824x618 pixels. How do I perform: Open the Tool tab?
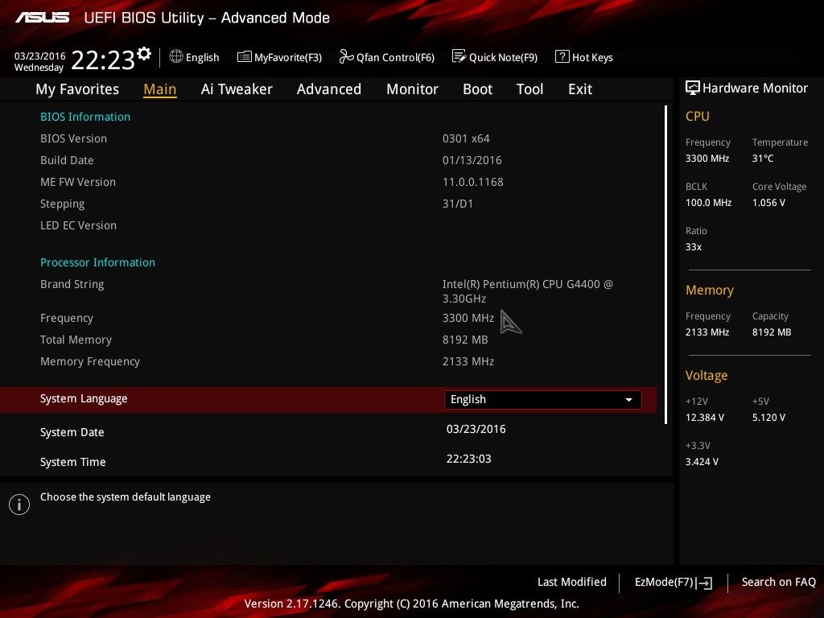(x=529, y=89)
